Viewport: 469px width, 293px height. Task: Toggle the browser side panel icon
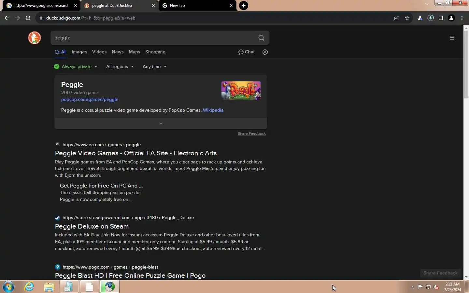pyautogui.click(x=441, y=18)
